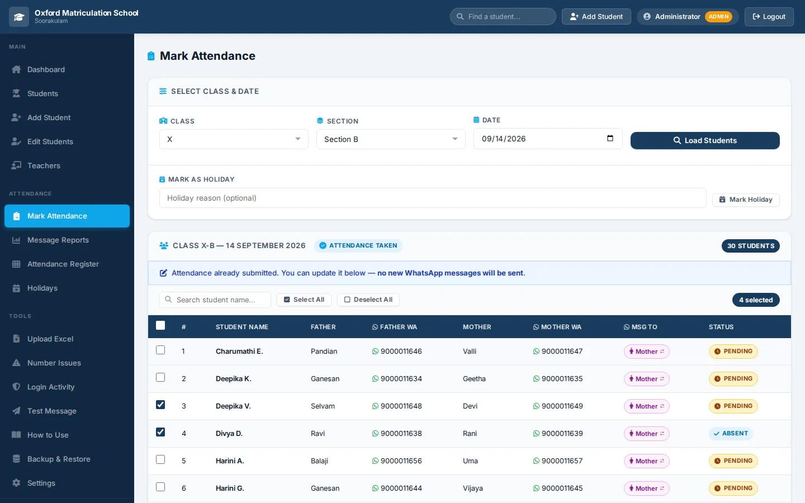Click the 4 selected counter badge

756,300
